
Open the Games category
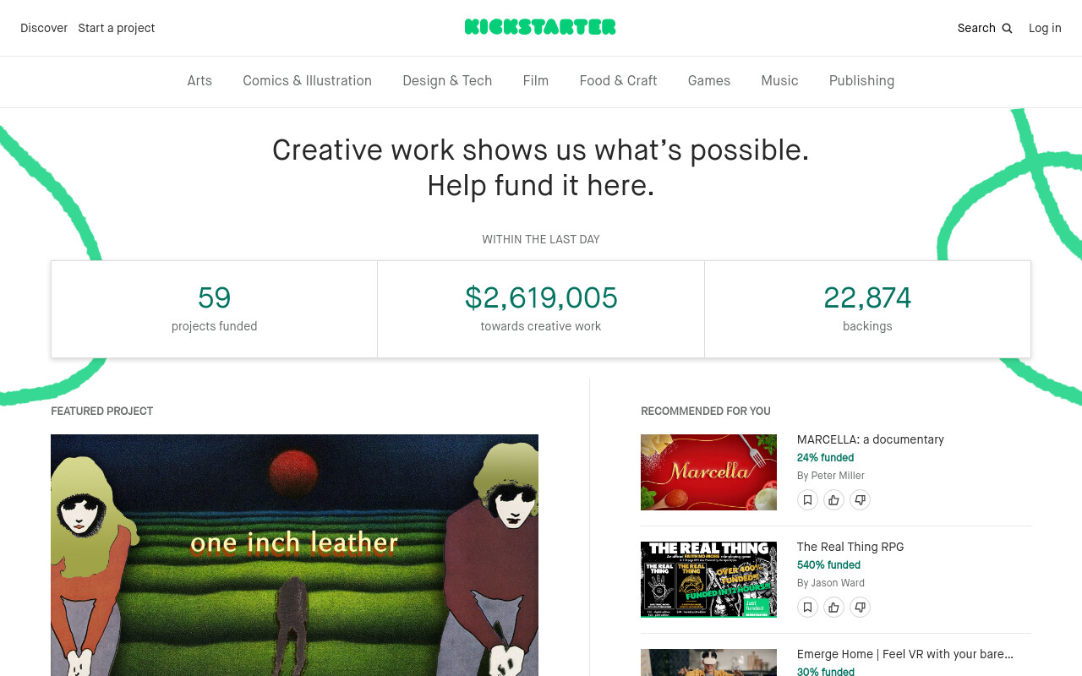(709, 80)
